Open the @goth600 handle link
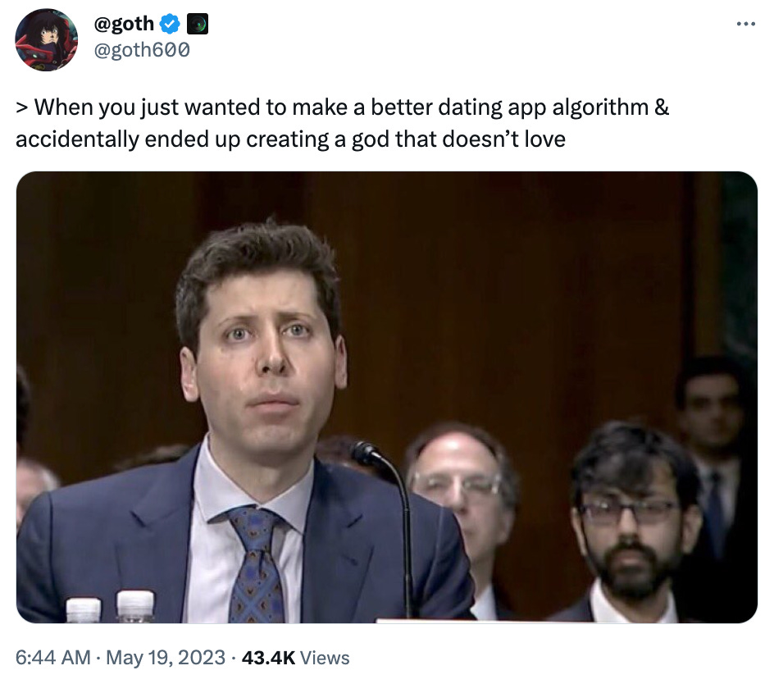774x684 pixels. [x=142, y=50]
